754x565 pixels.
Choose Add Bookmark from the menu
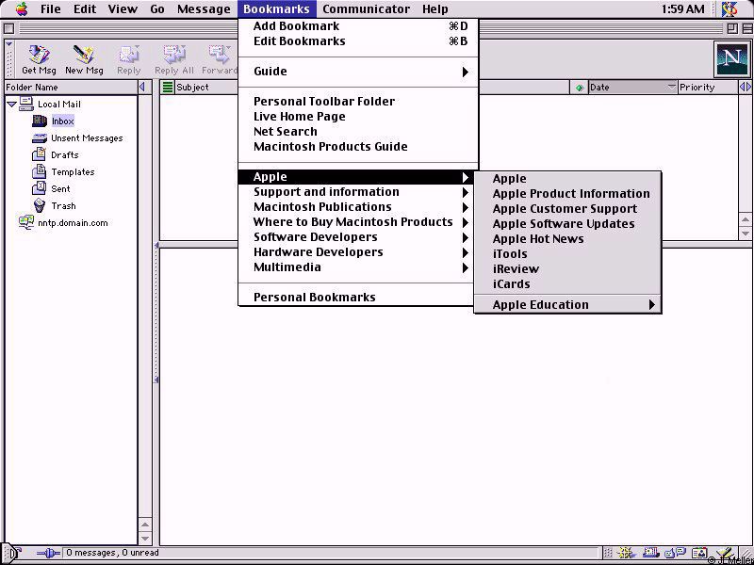coord(296,26)
